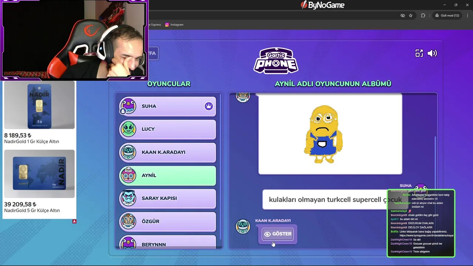The image size is (473, 266).
Task: Select player BERYNNN in the list
Action: [167, 242]
